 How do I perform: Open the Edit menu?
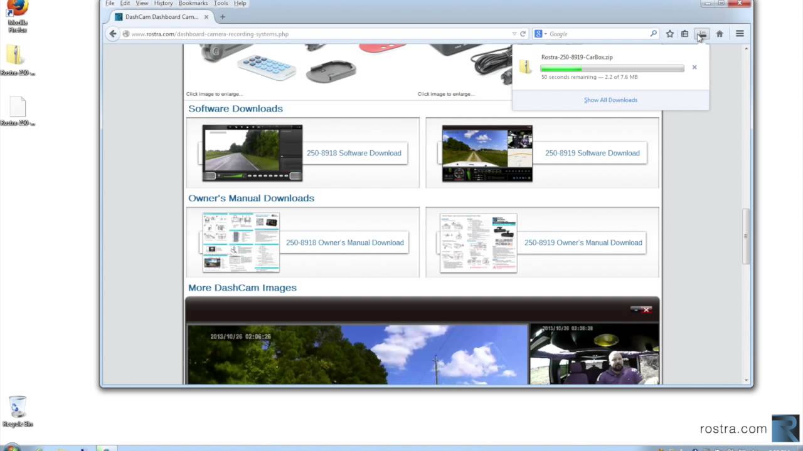pos(125,3)
